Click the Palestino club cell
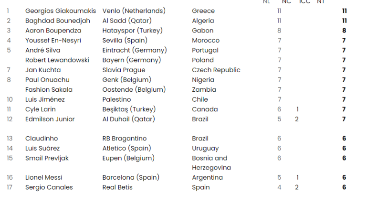Screen dimensions: 377x215 pos(117,99)
